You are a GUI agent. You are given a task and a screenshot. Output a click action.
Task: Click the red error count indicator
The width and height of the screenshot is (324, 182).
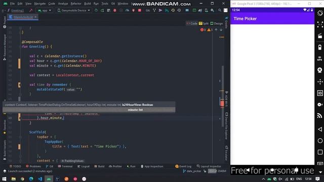click(x=203, y=30)
